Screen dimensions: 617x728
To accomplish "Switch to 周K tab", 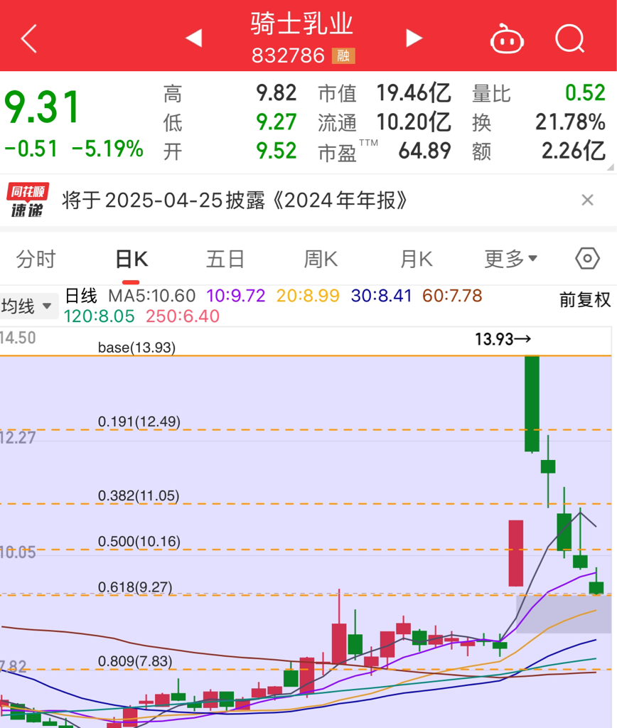I will click(x=321, y=259).
